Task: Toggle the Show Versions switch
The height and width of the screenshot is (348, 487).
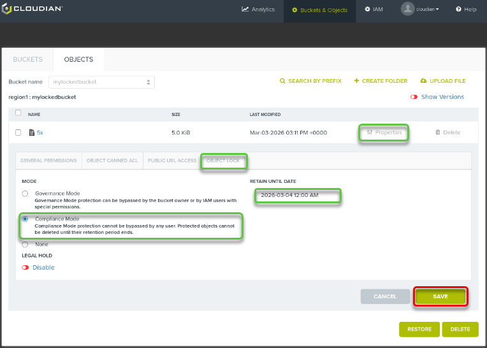Action: [414, 97]
